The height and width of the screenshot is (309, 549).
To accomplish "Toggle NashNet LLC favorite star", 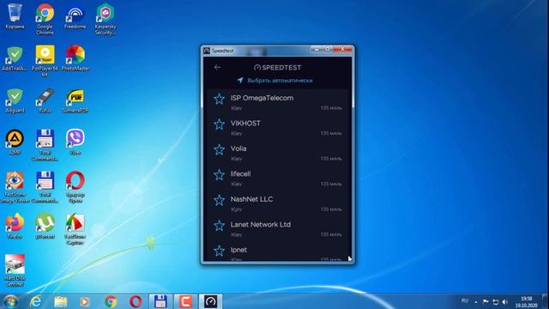I will [220, 200].
